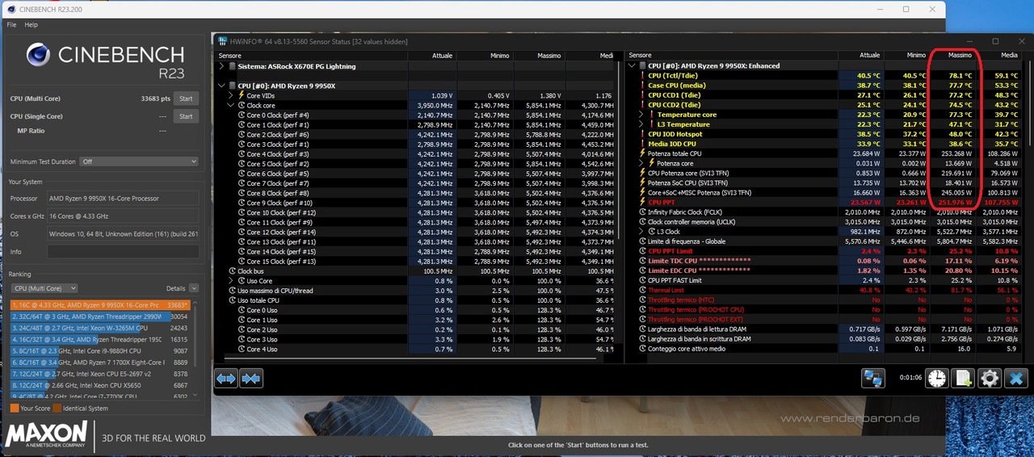Viewport: 1034px width, 457px height.
Task: Open the Cinebench Help menu
Action: pos(31,25)
